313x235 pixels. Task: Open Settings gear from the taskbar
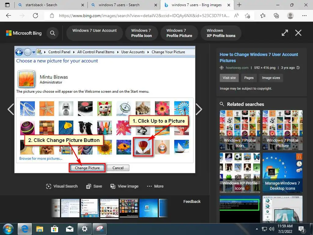[x=84, y=229]
